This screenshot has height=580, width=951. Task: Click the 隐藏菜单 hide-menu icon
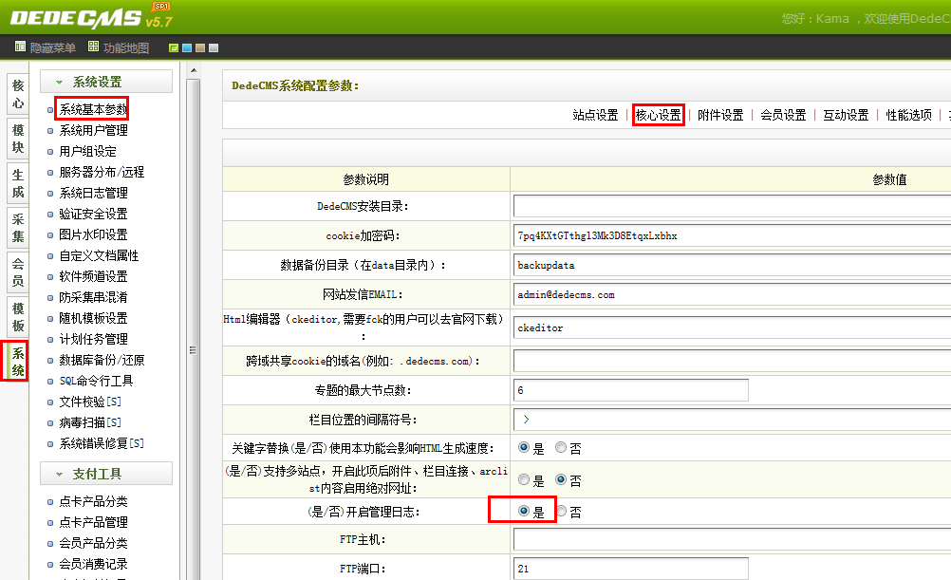click(x=20, y=47)
